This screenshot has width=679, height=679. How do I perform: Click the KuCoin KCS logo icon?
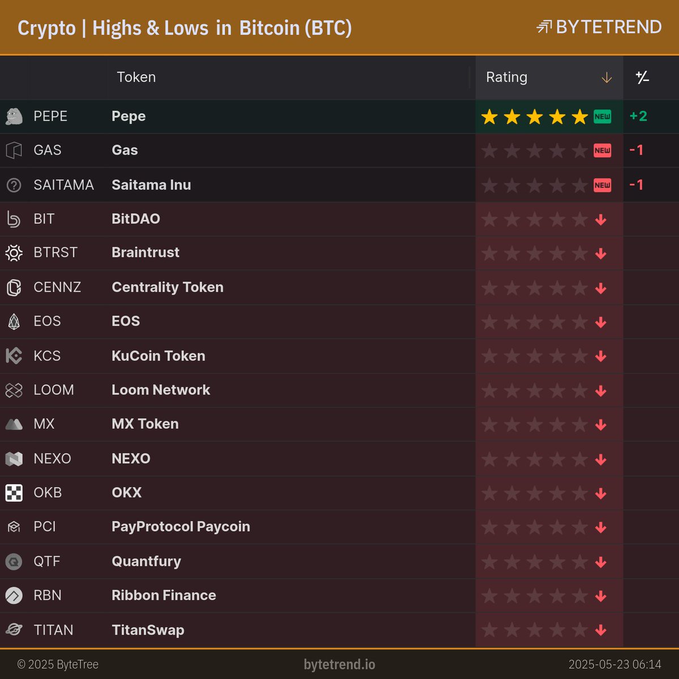(x=14, y=356)
